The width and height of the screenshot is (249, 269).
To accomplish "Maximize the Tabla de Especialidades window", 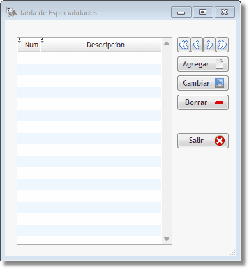I will point(203,12).
